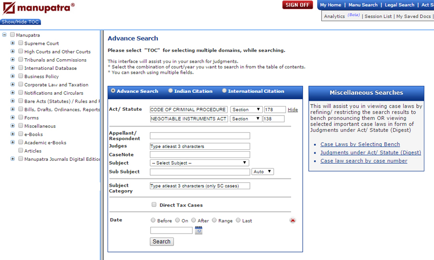The image size is (434, 260).
Task: Tick Tribunals and Commissions checkbox
Action: click(x=20, y=59)
